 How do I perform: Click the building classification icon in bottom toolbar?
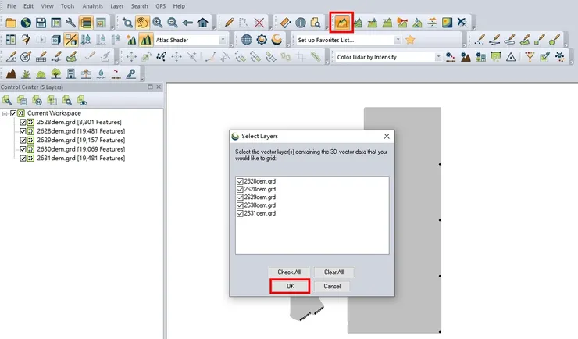pos(71,74)
